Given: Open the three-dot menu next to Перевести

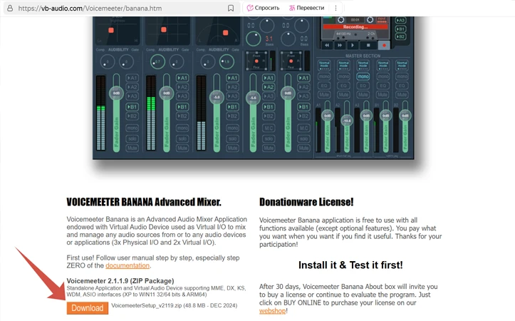Looking at the screenshot, I should click(335, 9).
